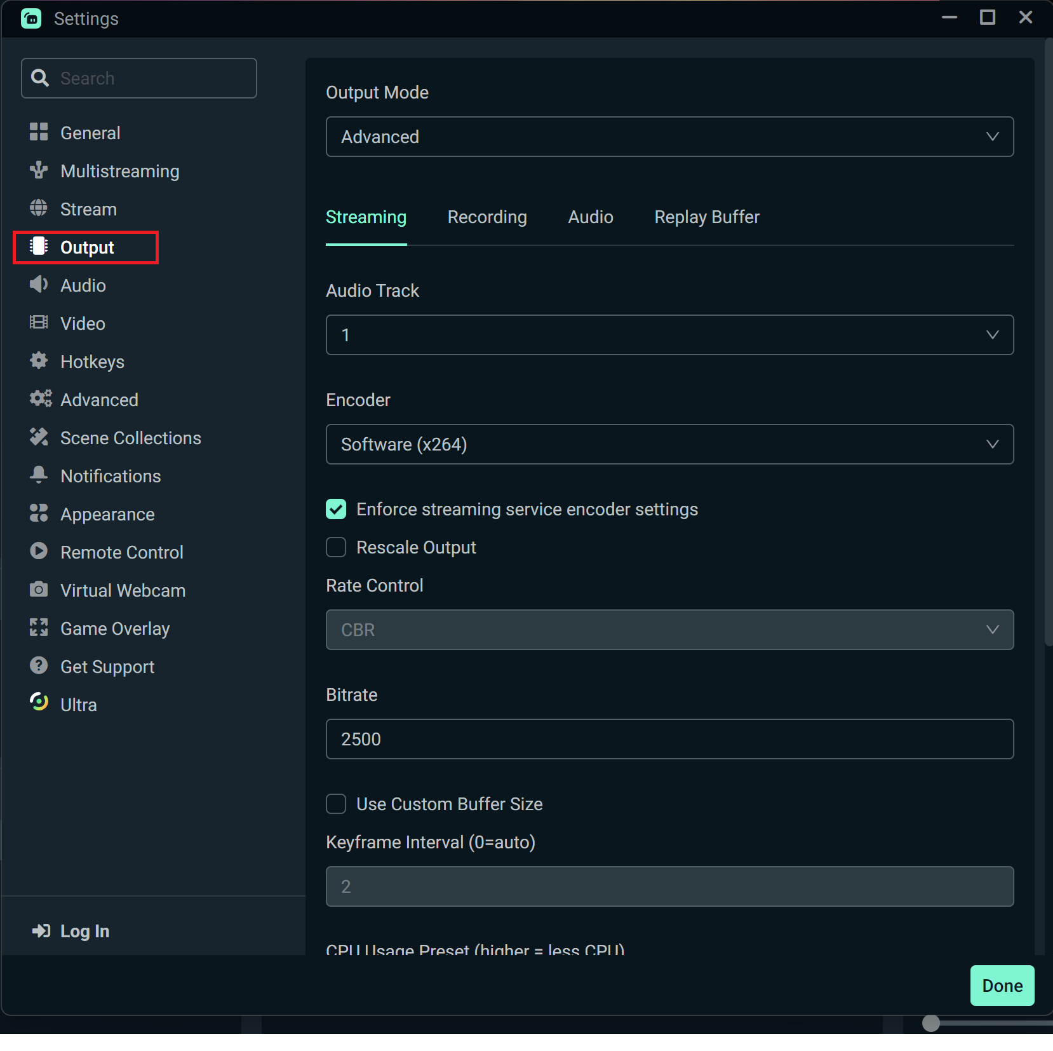Open the Encoder dropdown
This screenshot has height=1051, width=1053.
[x=669, y=444]
